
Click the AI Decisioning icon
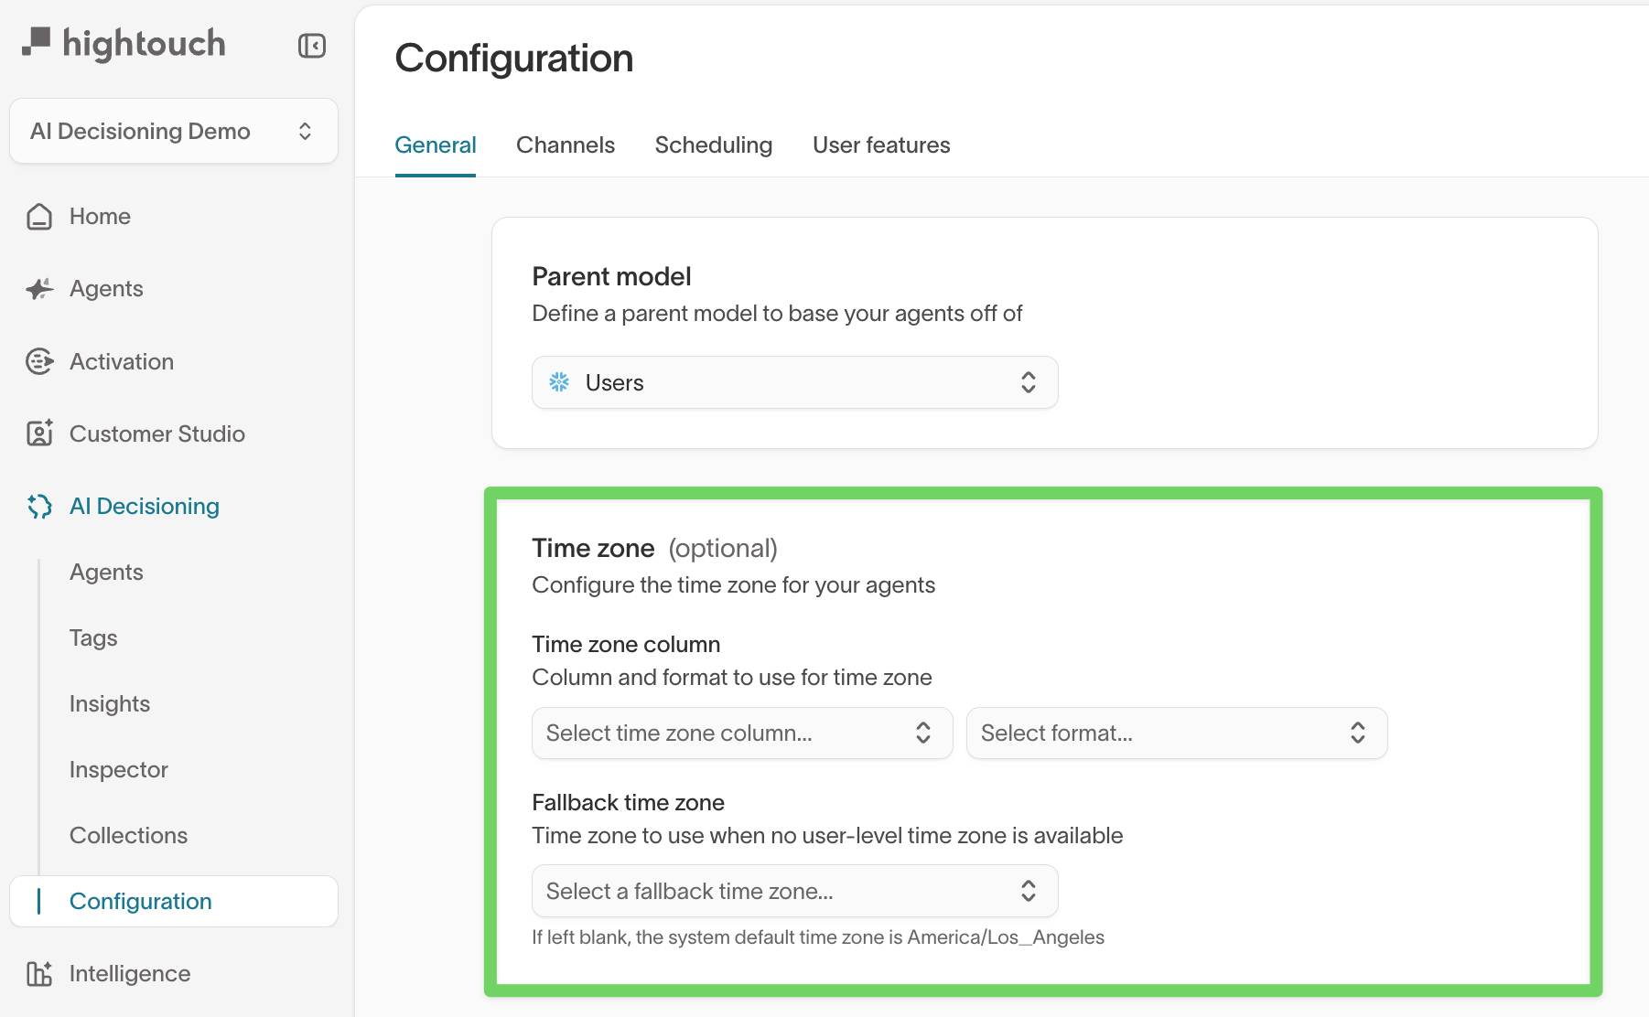click(x=39, y=506)
